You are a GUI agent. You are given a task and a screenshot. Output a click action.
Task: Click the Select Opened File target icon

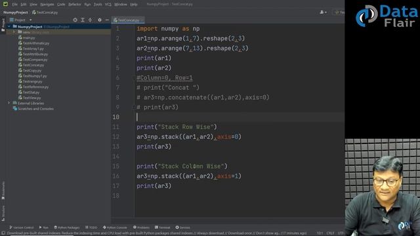(75, 20)
